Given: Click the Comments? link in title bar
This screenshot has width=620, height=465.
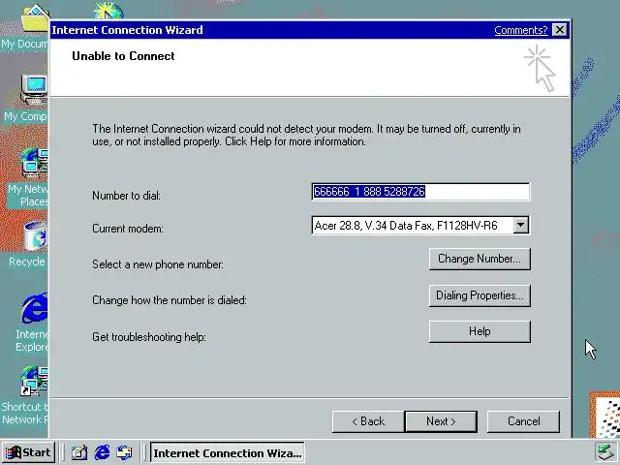Looking at the screenshot, I should 521,30.
